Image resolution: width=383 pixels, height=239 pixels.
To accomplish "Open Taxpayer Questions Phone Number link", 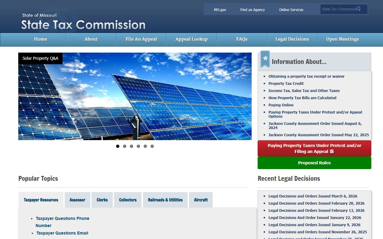I will pos(62,222).
